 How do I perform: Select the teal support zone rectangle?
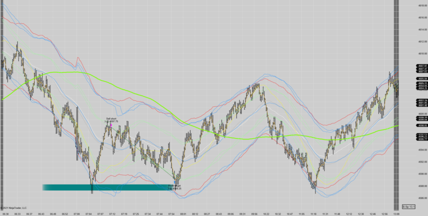[107, 187]
